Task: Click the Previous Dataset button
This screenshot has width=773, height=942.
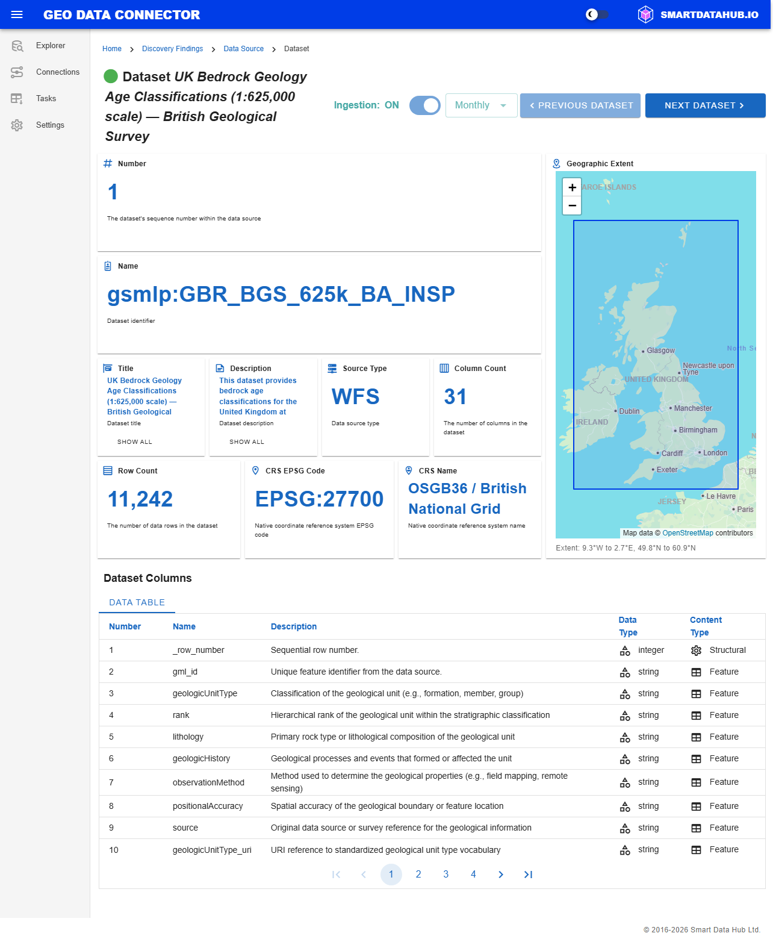Action: point(580,105)
